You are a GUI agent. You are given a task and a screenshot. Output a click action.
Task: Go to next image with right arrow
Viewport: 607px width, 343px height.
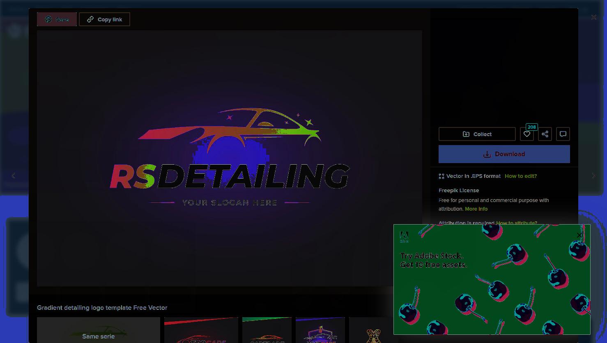(593, 176)
